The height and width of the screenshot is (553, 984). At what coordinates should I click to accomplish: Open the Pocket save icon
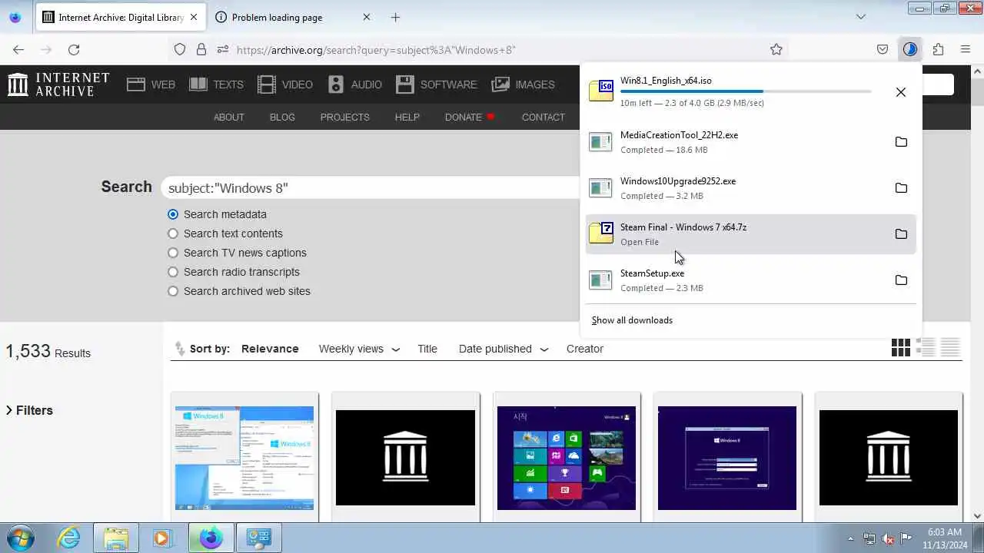[x=883, y=49]
